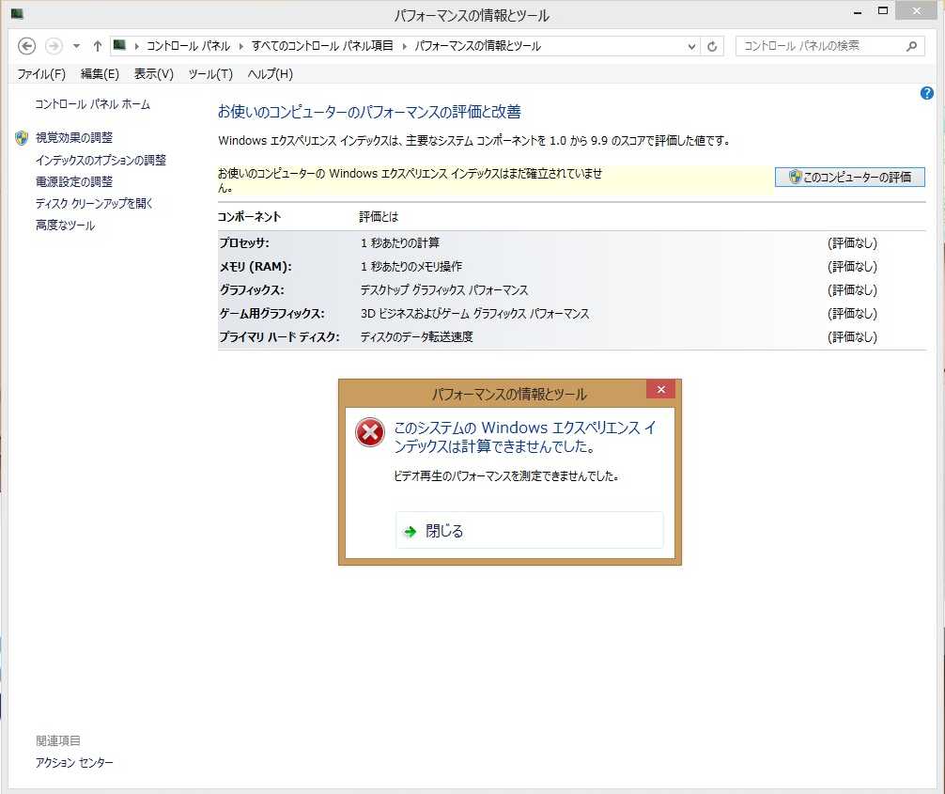Viewport: 945px width, 794px height.
Task: Click the プロセッサ: row label
Action: pos(244,243)
